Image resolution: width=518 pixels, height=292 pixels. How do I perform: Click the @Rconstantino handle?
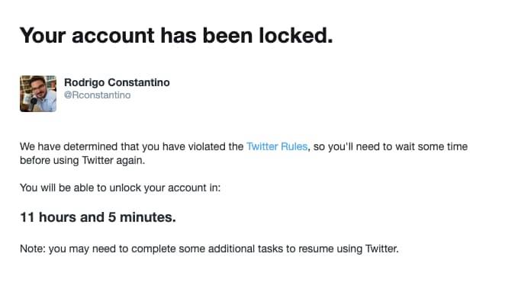point(97,95)
